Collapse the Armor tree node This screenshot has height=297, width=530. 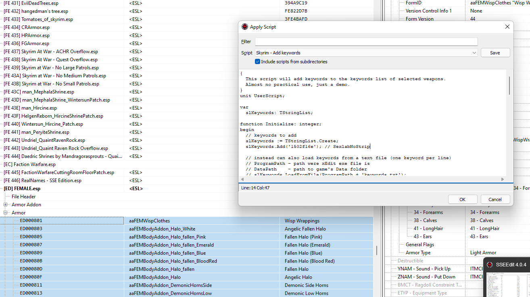click(6, 213)
